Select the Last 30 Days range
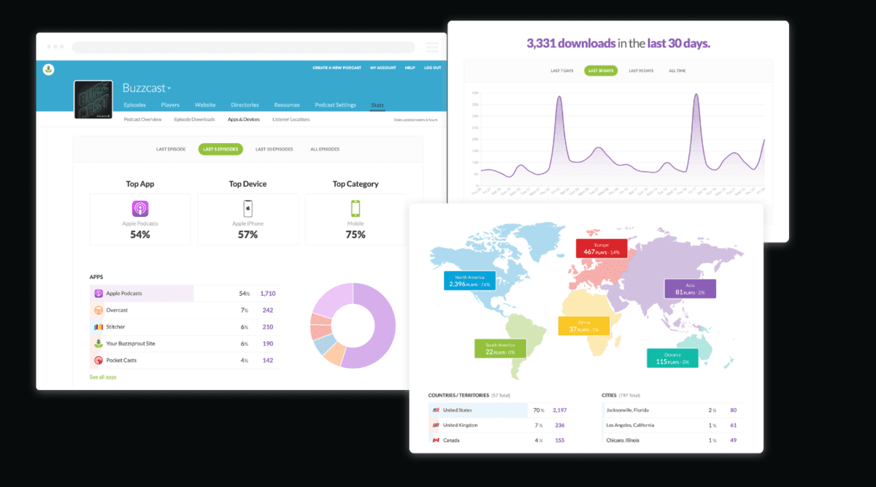 tap(601, 71)
